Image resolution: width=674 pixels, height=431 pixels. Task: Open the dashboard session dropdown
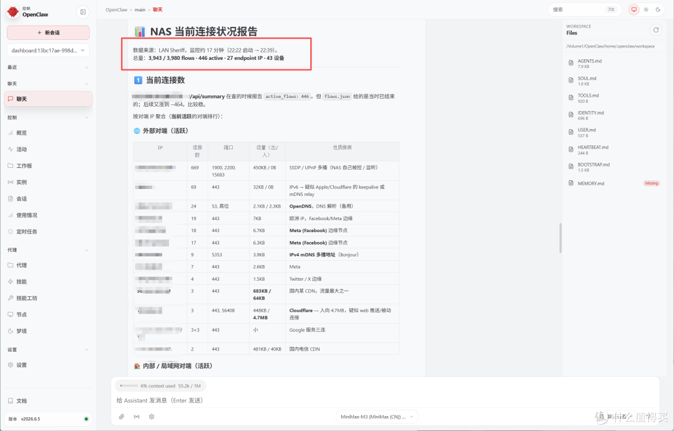coord(48,51)
